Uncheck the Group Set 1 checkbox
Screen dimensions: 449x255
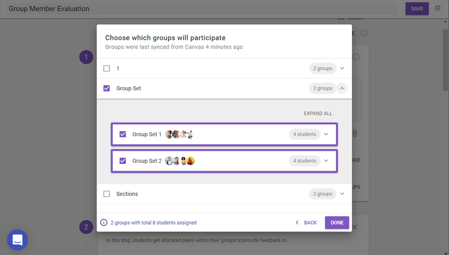point(123,134)
